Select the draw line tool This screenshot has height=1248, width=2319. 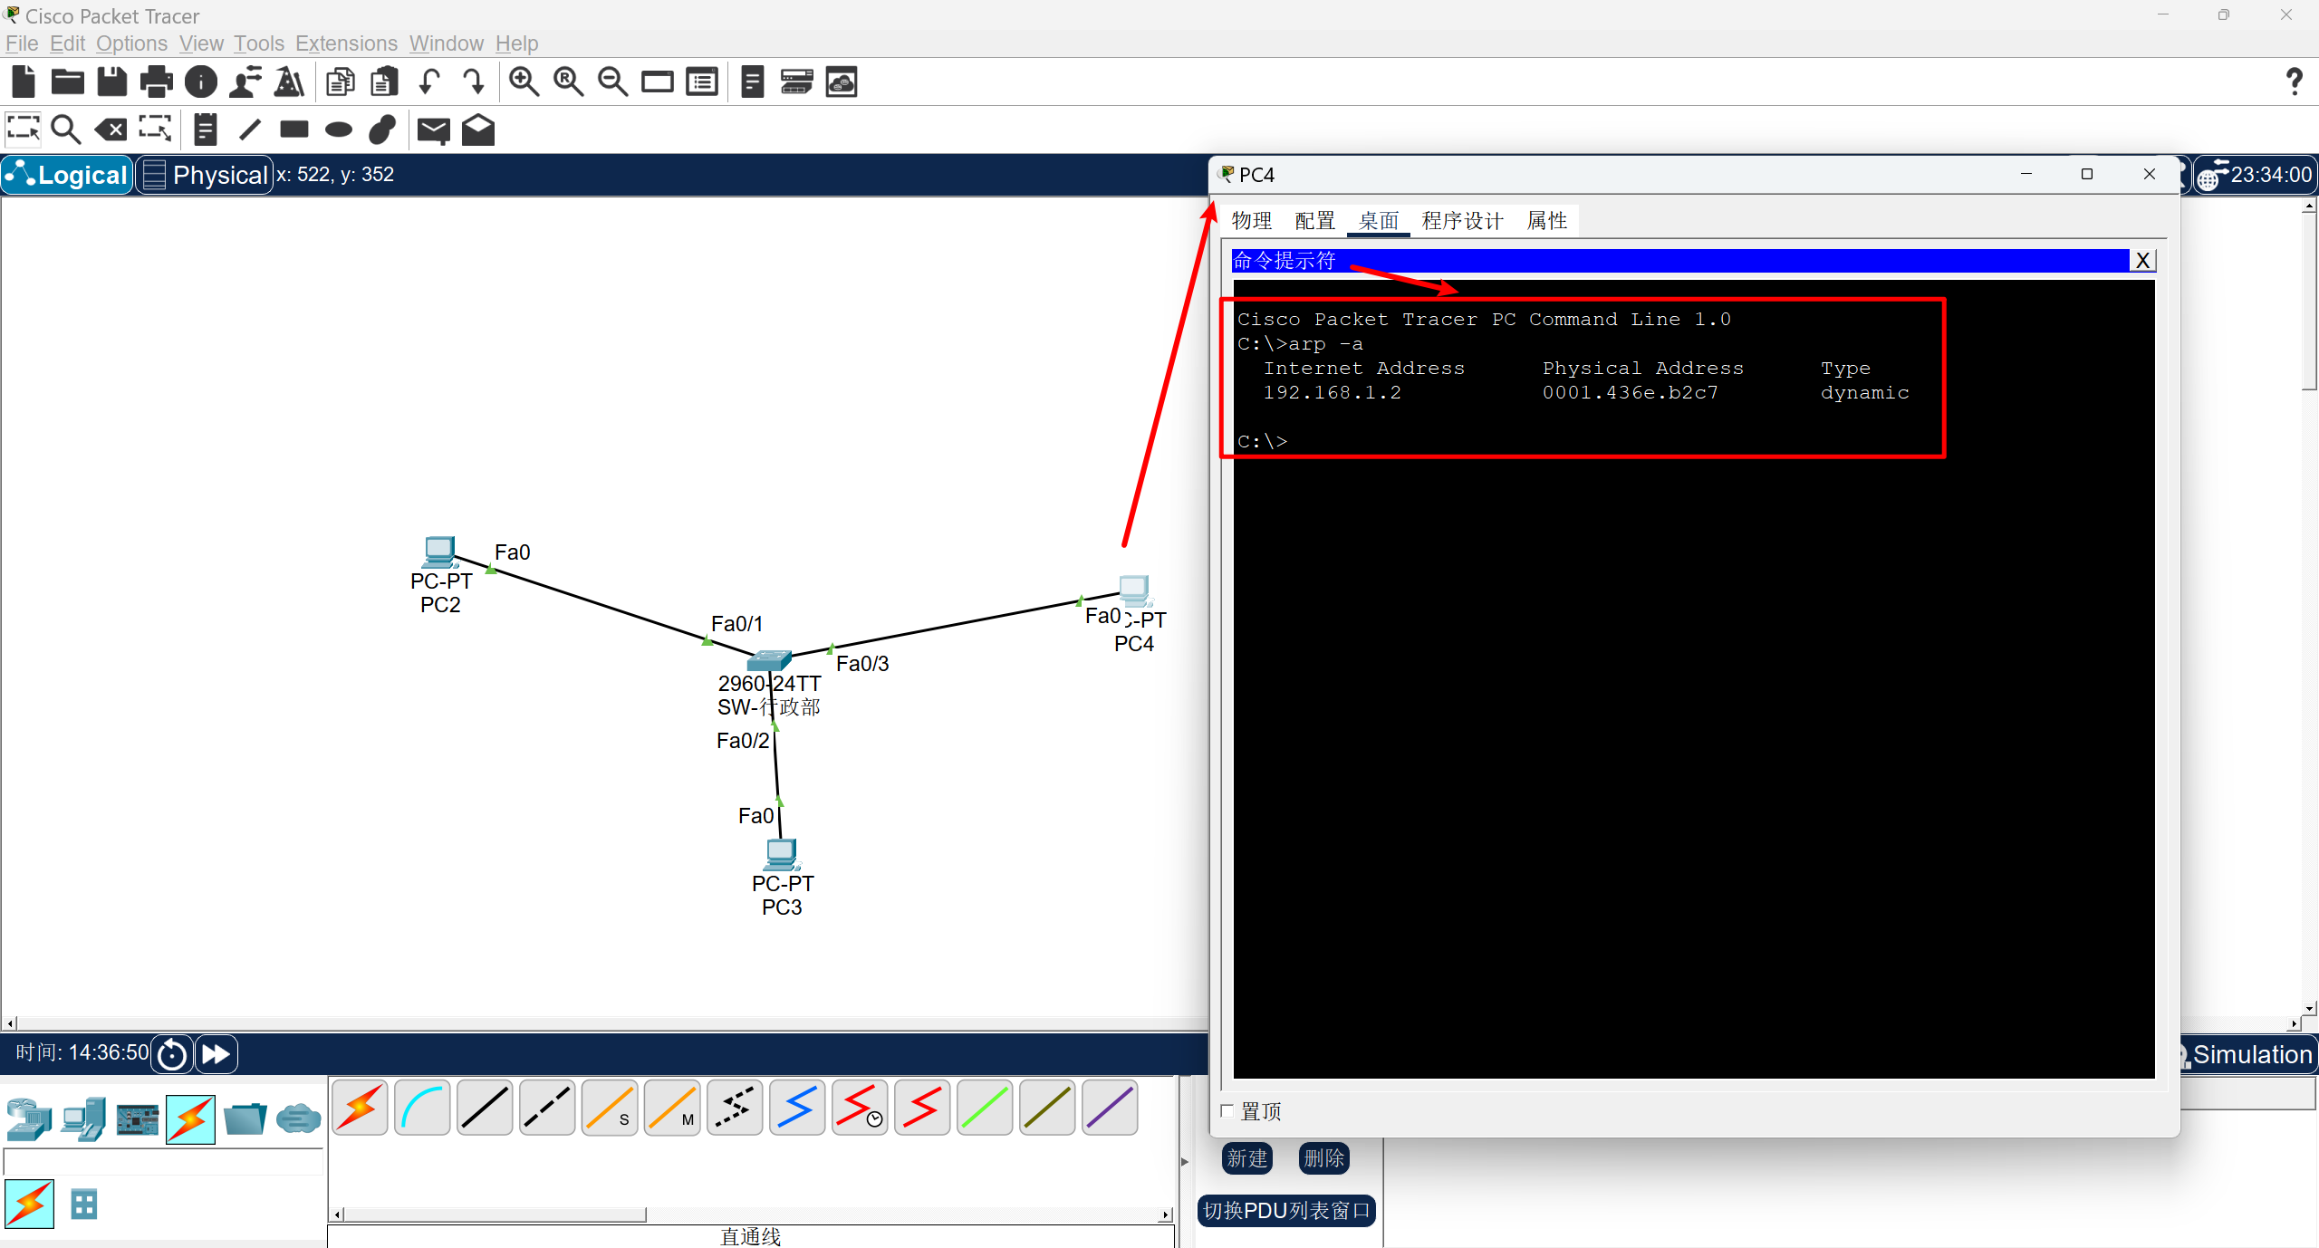tap(250, 130)
